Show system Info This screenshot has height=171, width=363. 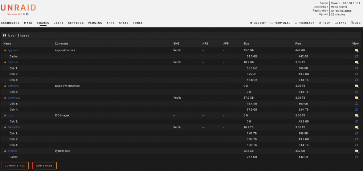pyautogui.click(x=341, y=23)
